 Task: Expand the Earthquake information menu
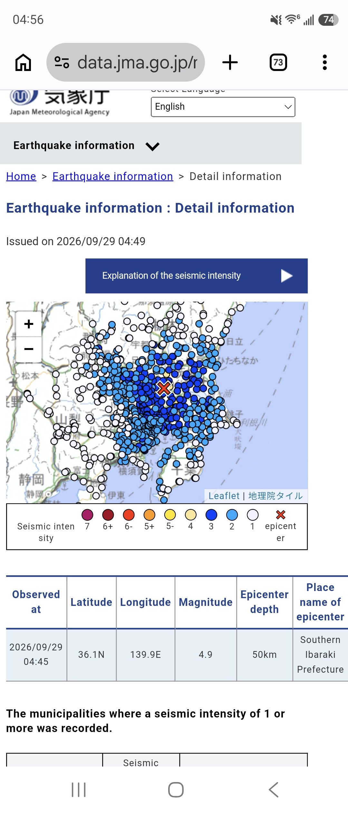point(86,146)
